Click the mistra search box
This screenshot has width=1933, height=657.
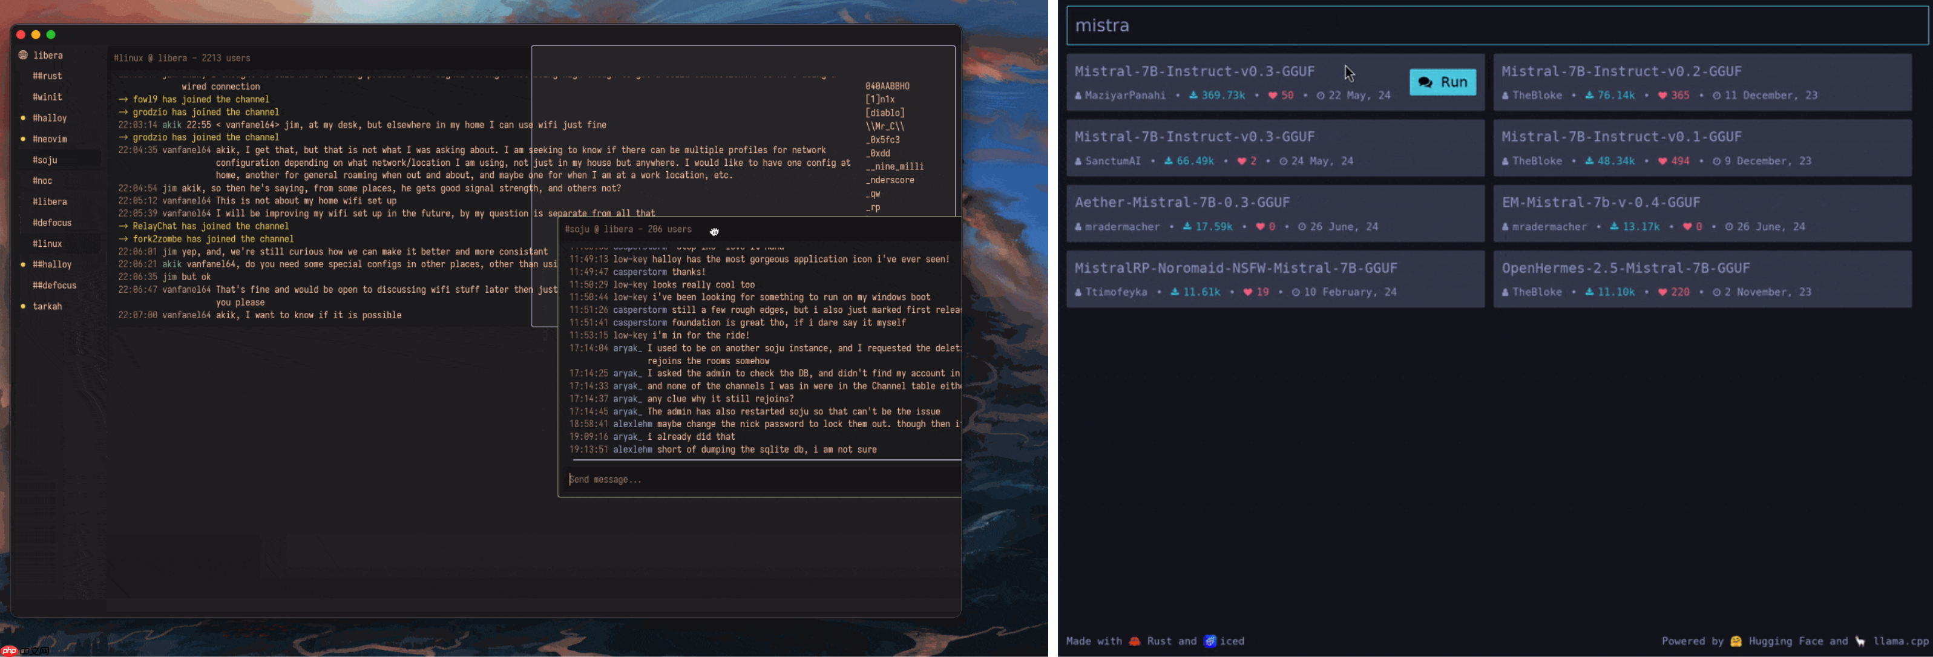pos(1493,25)
